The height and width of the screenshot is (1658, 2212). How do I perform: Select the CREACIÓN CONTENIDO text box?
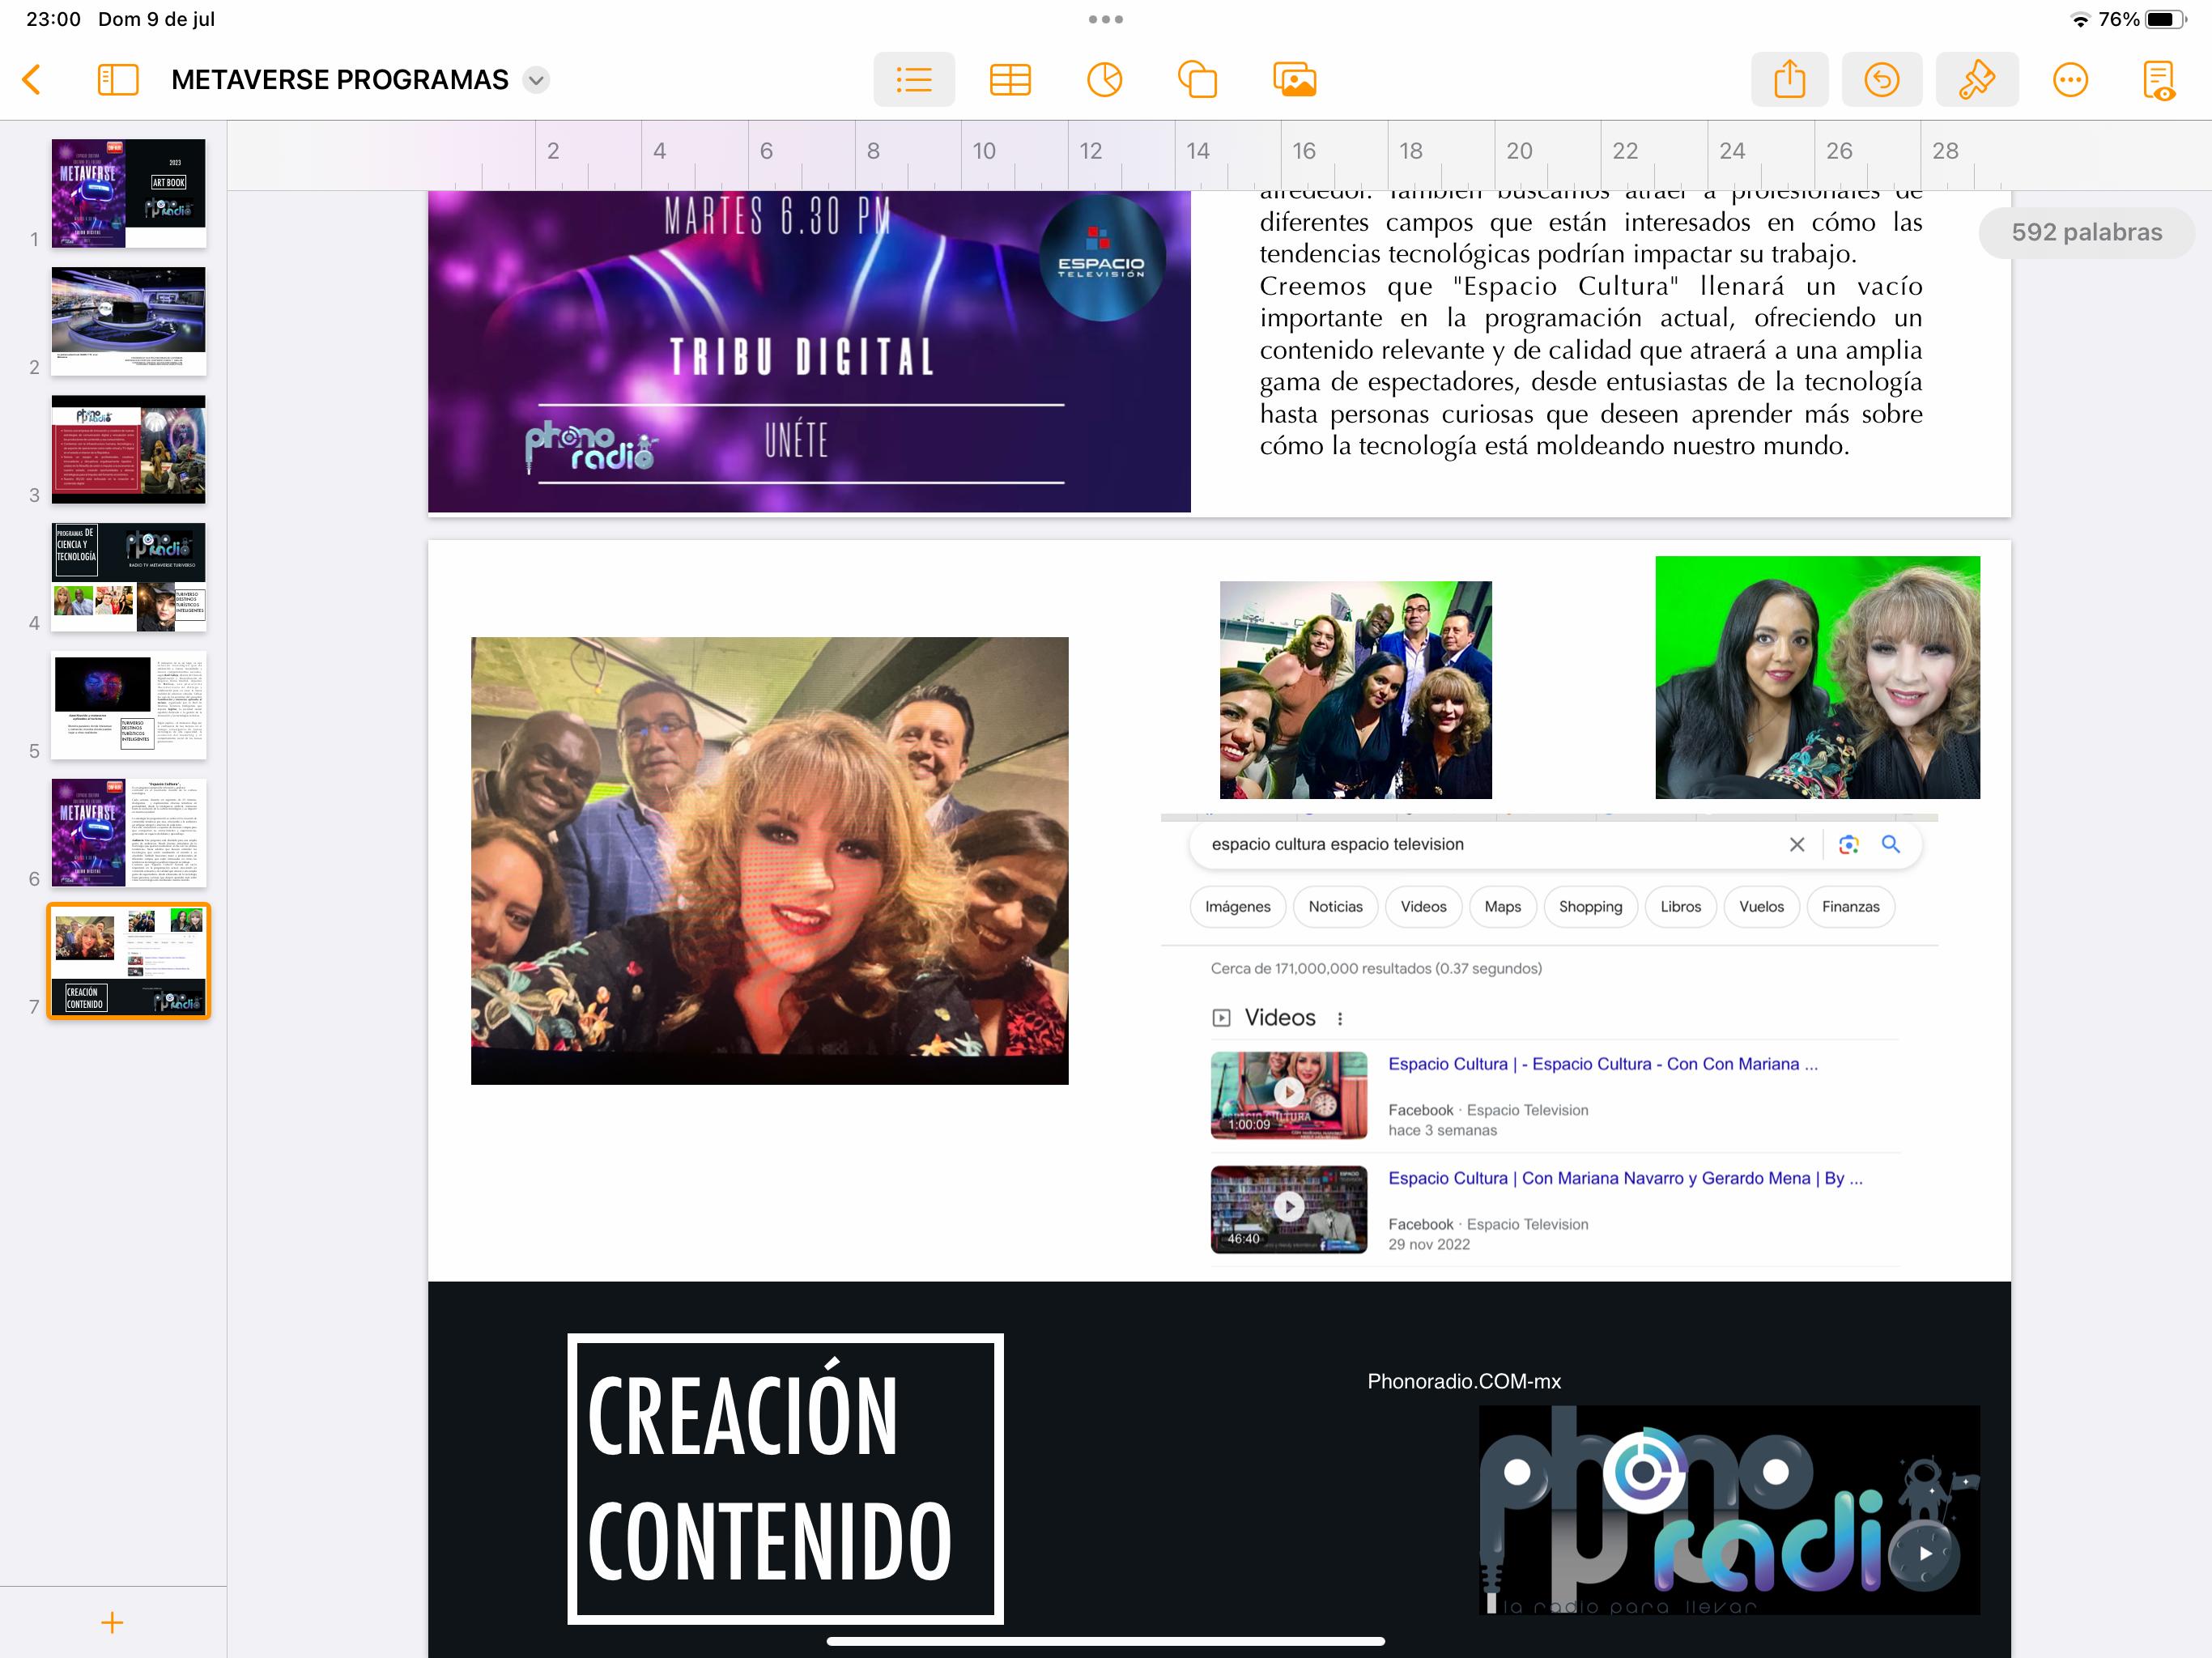[785, 1478]
